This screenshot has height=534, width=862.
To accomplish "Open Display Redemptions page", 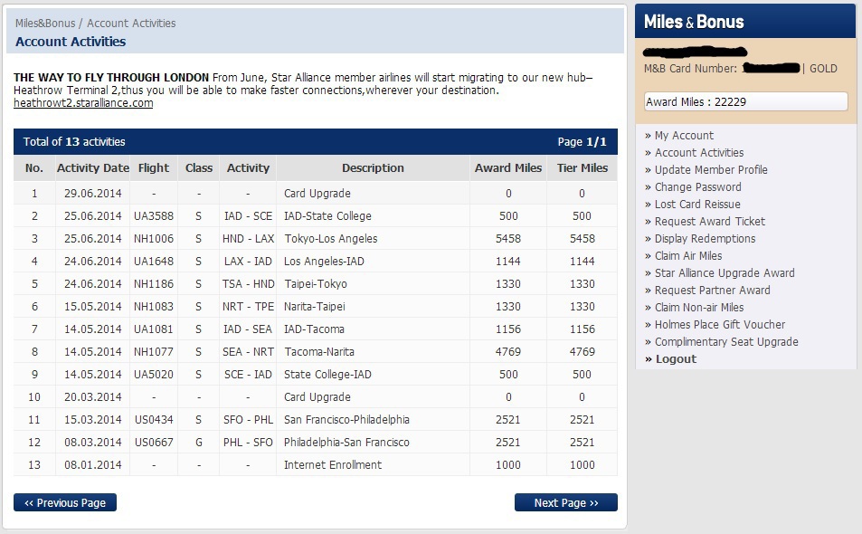I will (705, 238).
